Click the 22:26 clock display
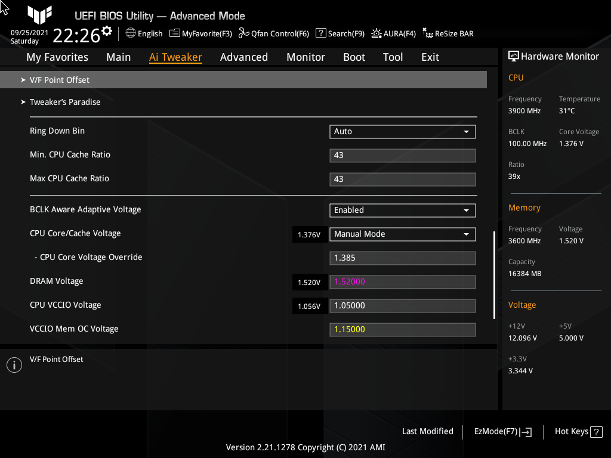This screenshot has width=611, height=458. 76,35
